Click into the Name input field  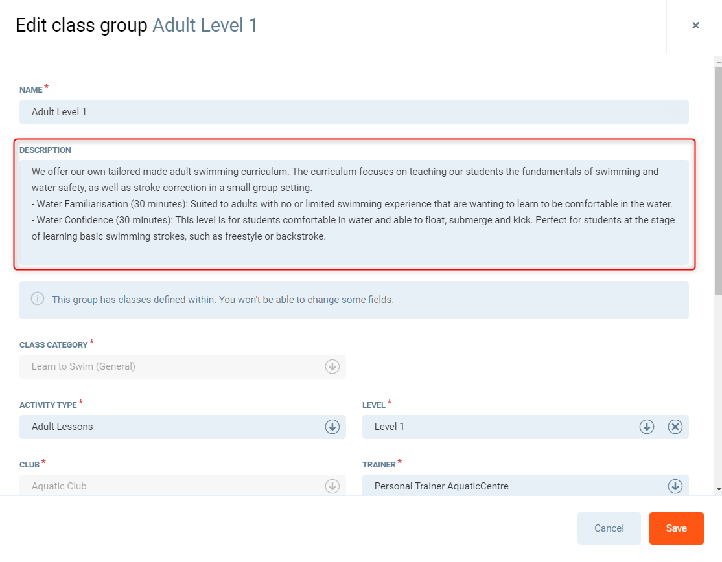[353, 112]
